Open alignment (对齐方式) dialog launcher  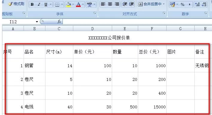click(164, 13)
